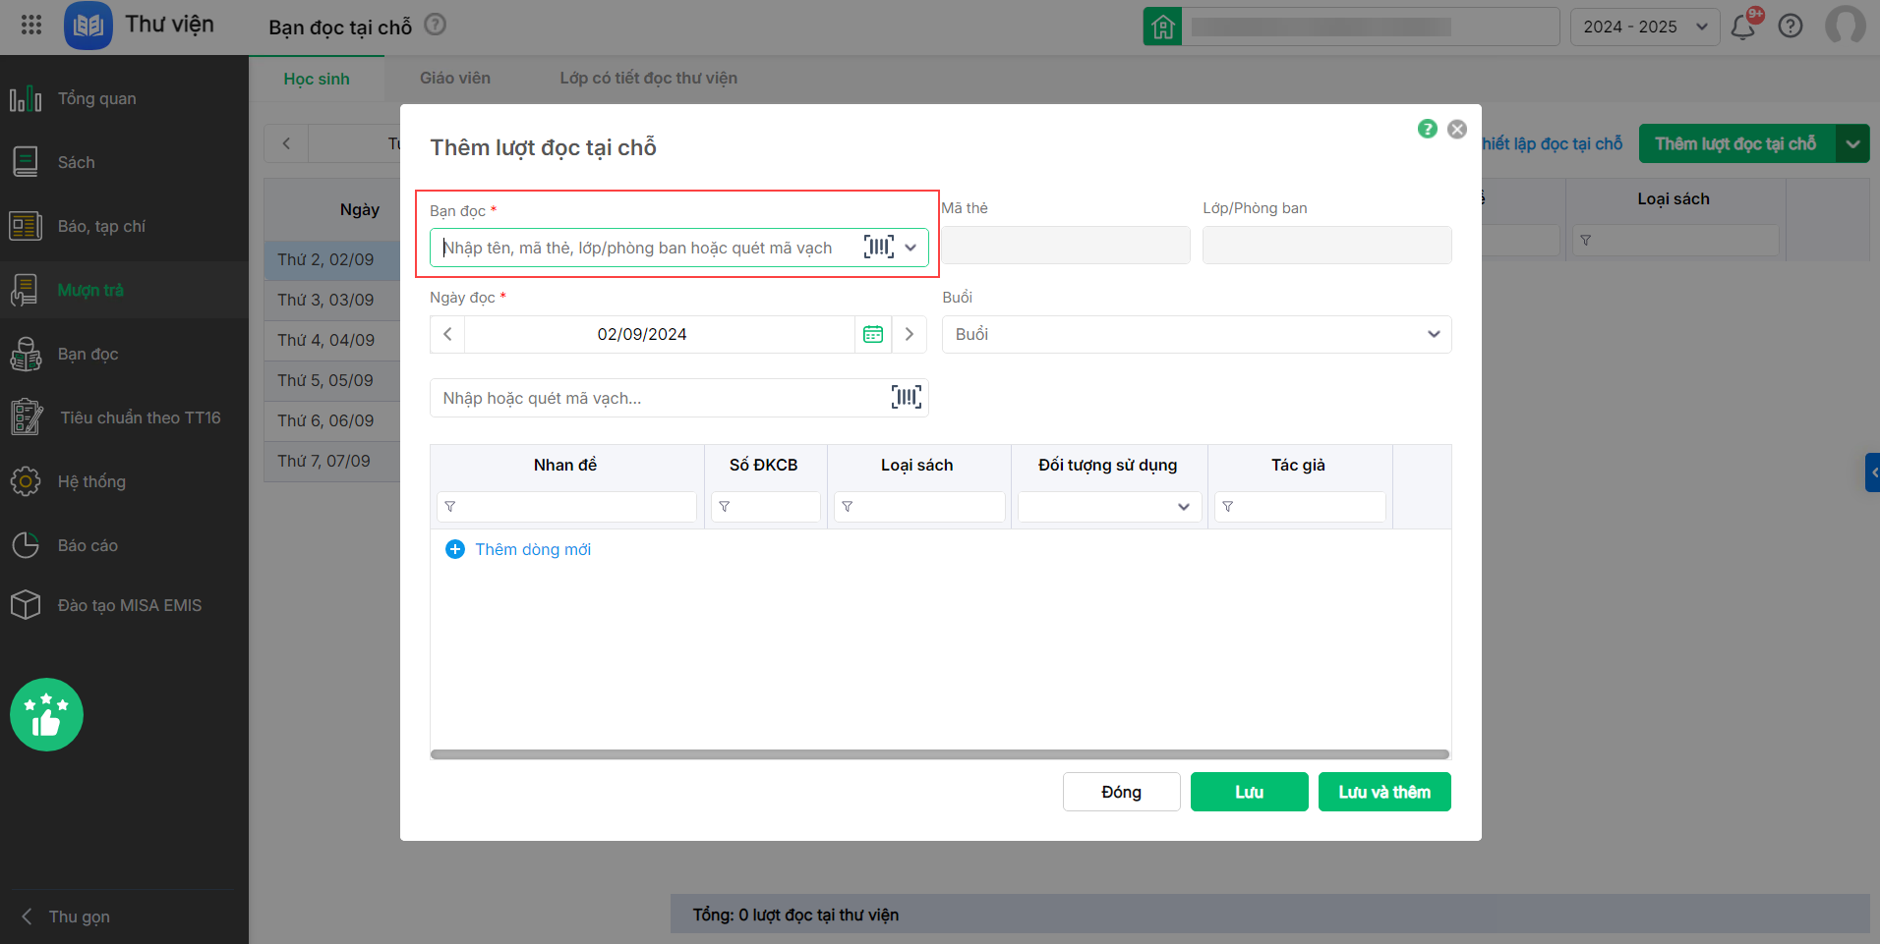Click the Nhan đề column header
Viewport: 1880px width, 944px height.
565,465
